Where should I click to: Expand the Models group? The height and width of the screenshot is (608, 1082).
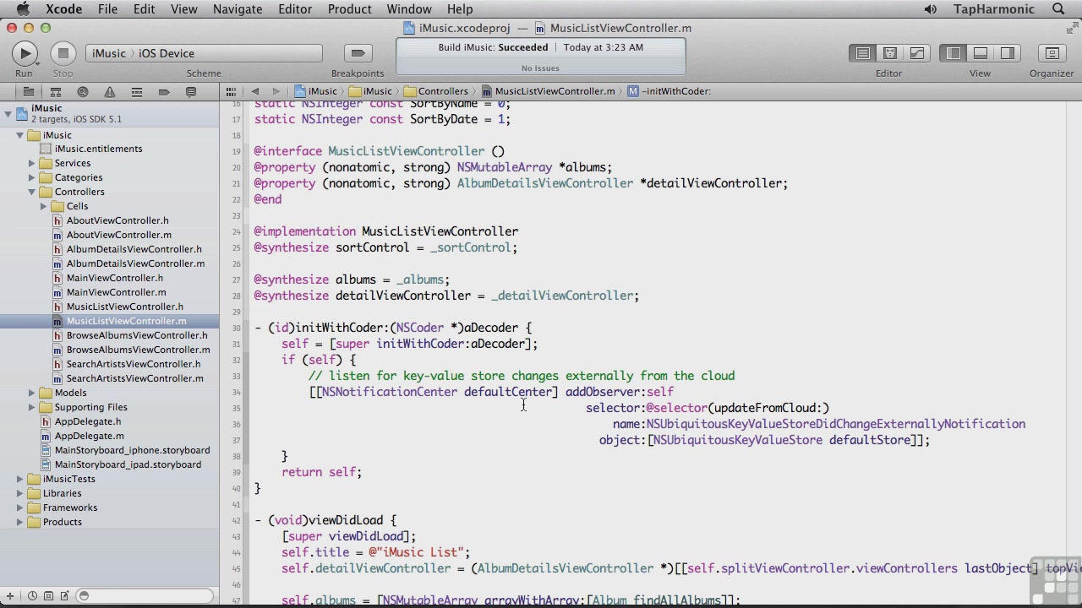point(31,393)
